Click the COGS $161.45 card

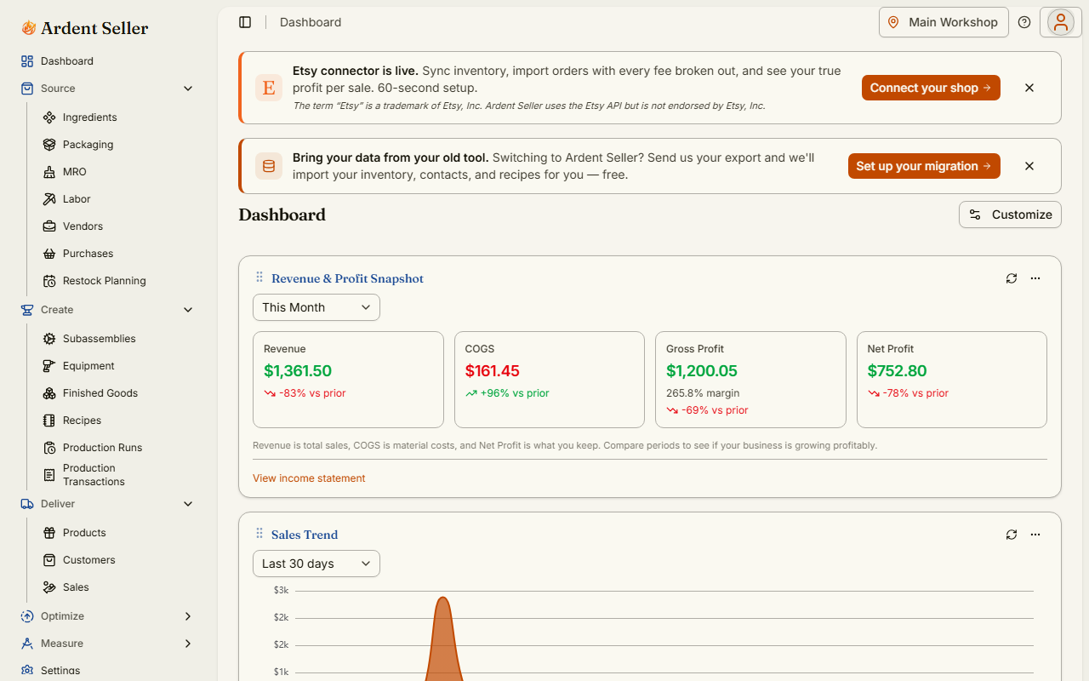[x=550, y=380]
